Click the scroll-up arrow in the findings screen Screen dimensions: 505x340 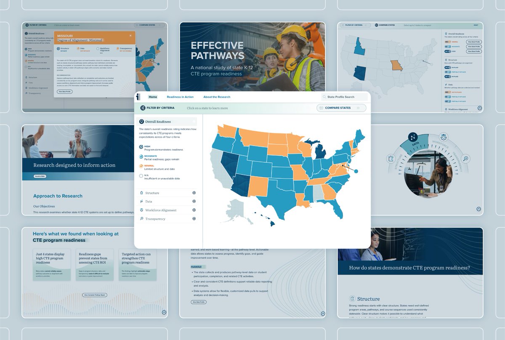click(x=164, y=312)
